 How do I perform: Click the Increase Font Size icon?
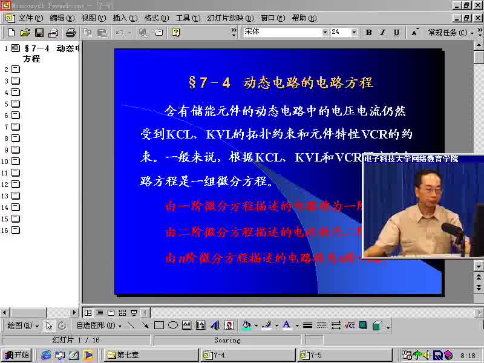click(x=414, y=33)
